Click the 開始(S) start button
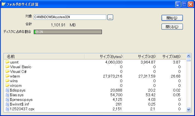The image size is (195, 116). 172,18
